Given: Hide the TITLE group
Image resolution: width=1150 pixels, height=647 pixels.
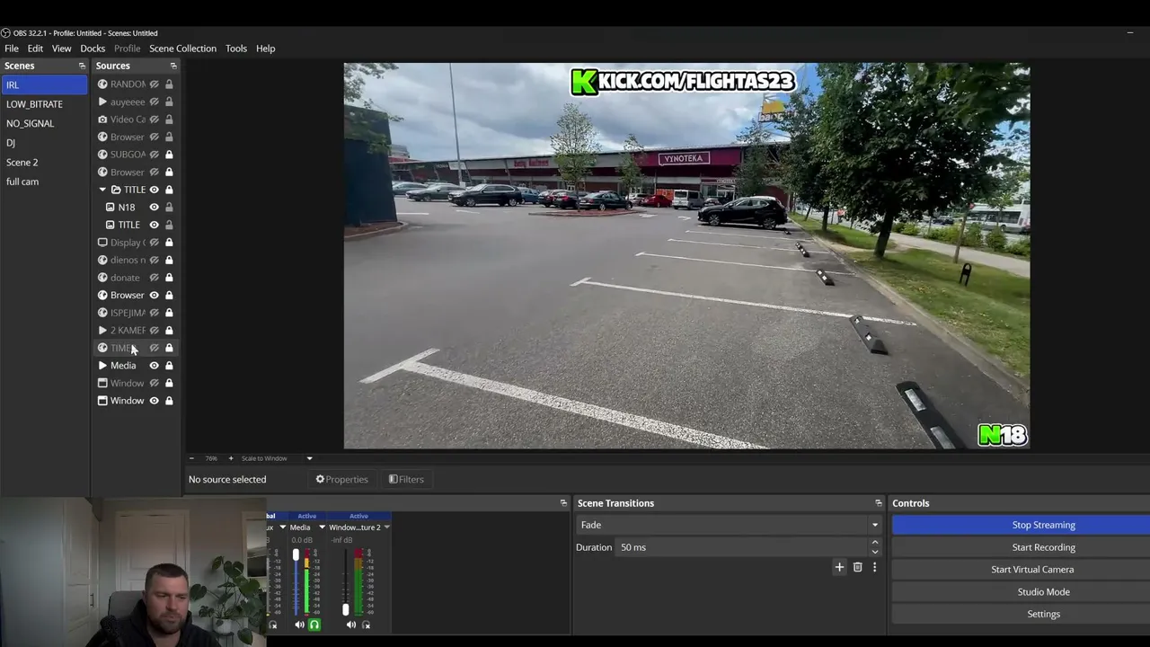Looking at the screenshot, I should point(154,190).
